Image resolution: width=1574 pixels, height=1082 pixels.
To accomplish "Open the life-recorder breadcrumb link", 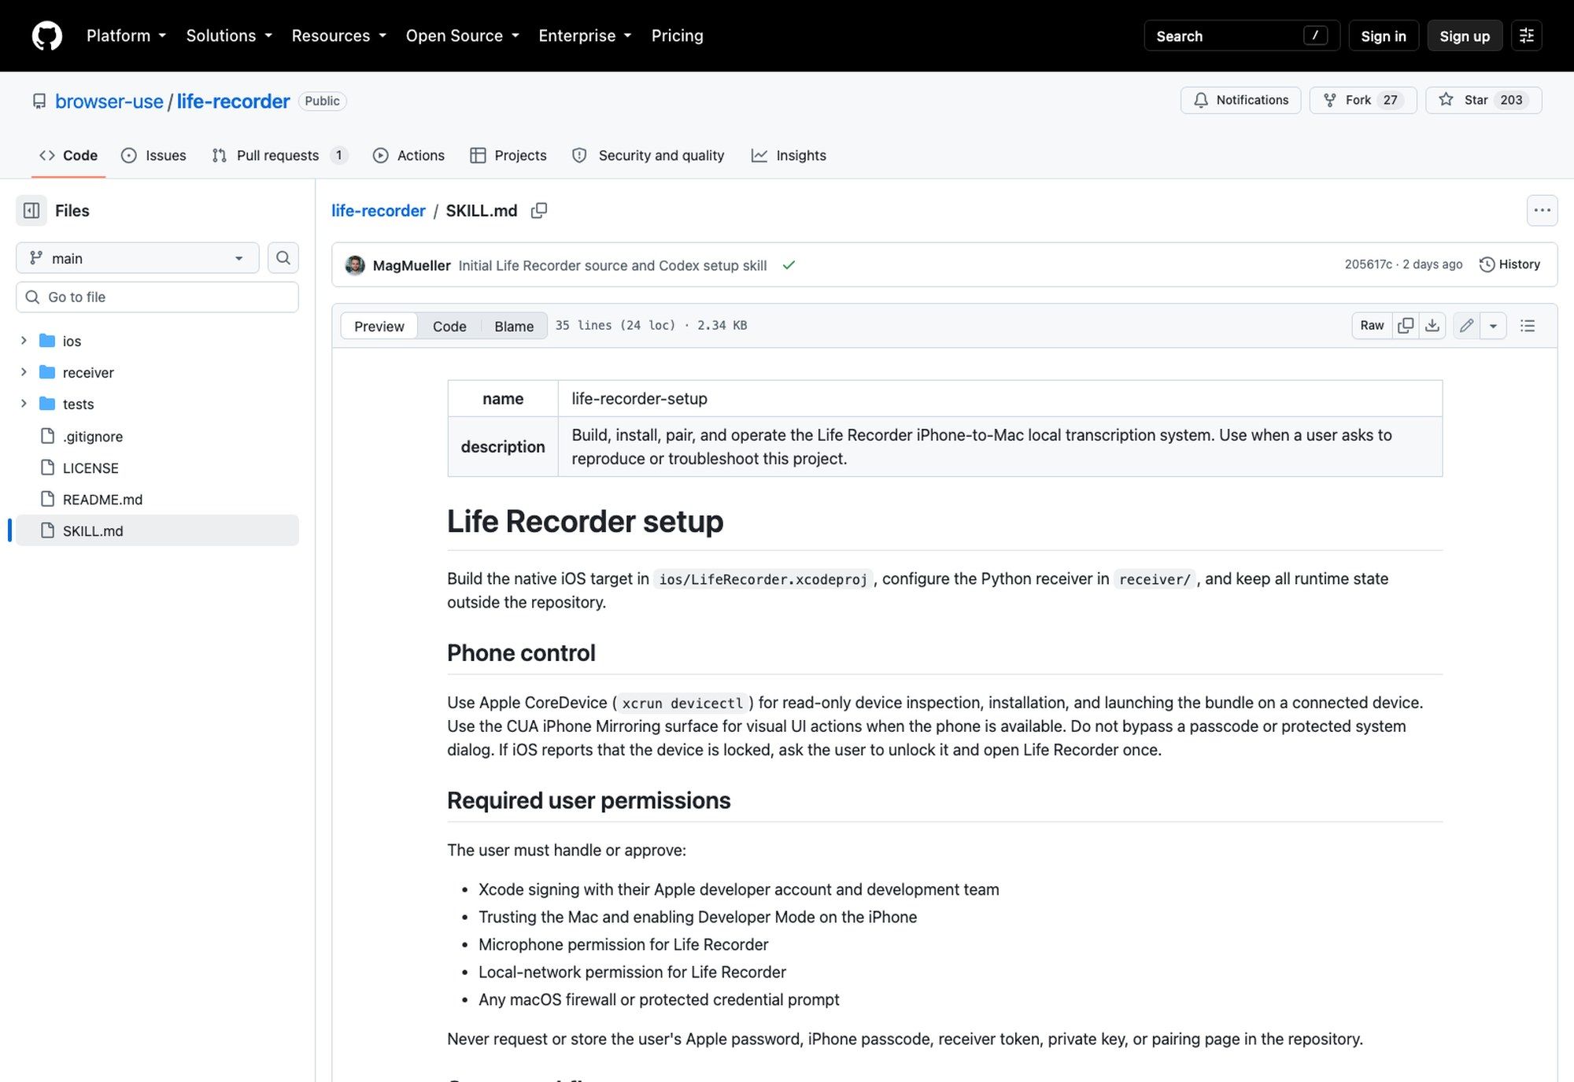I will 379,211.
